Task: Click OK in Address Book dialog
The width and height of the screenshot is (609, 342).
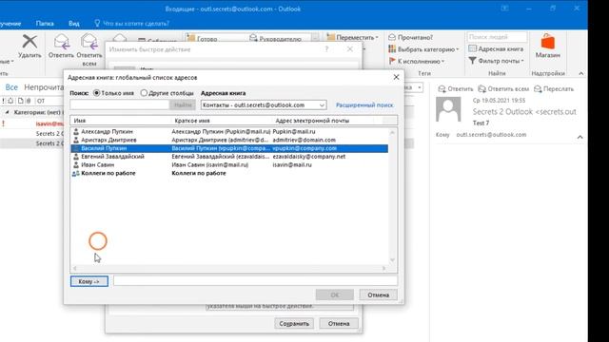Action: point(335,294)
